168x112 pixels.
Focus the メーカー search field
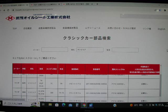point(55,49)
